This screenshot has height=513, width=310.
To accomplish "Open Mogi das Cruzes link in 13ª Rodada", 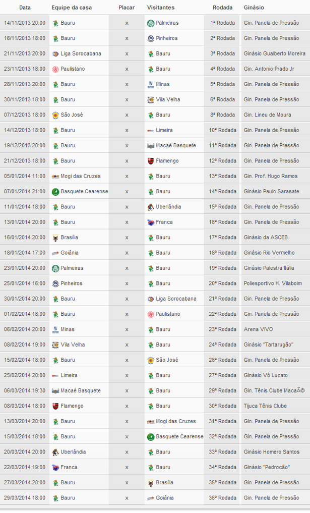I will pos(80,176).
